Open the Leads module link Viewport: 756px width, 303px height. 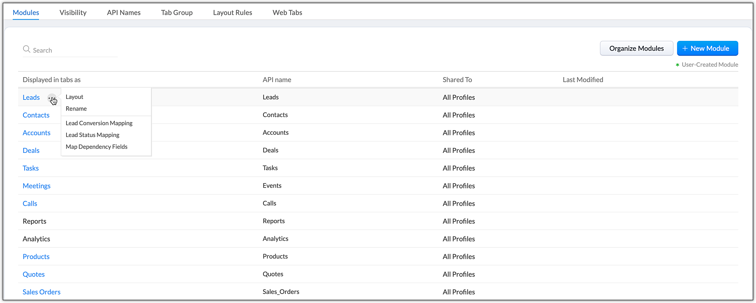[x=31, y=97]
